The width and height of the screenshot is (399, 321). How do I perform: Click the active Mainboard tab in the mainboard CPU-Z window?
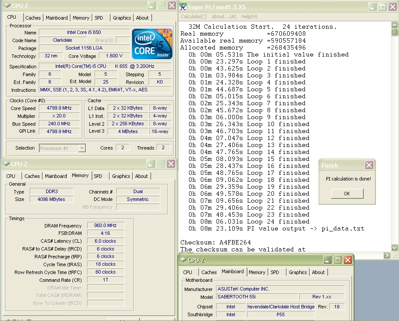click(x=233, y=271)
